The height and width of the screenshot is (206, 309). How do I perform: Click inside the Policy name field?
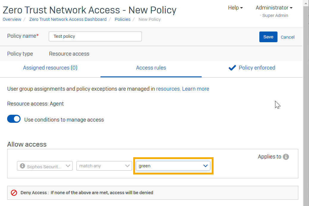point(95,36)
